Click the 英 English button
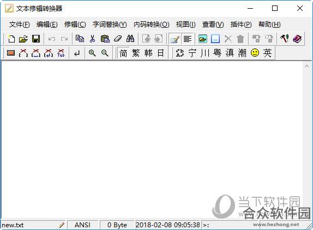 (267, 53)
